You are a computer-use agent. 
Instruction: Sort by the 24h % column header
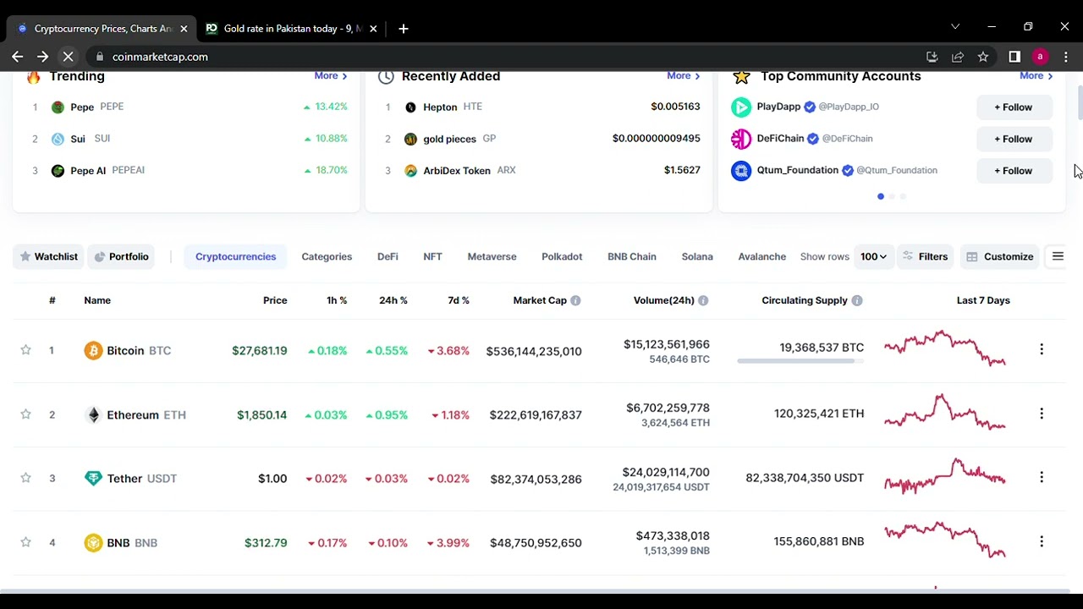pyautogui.click(x=393, y=300)
